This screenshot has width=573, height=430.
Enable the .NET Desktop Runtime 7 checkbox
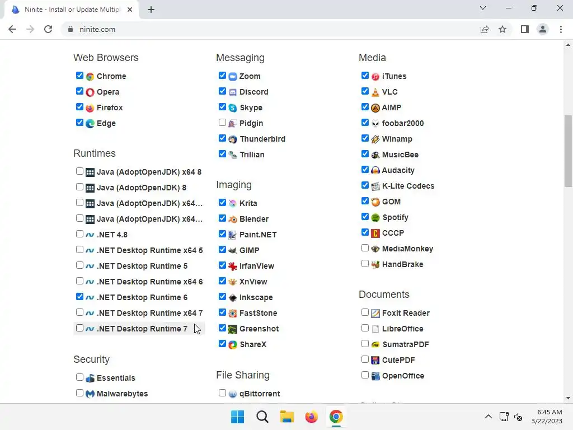click(79, 328)
